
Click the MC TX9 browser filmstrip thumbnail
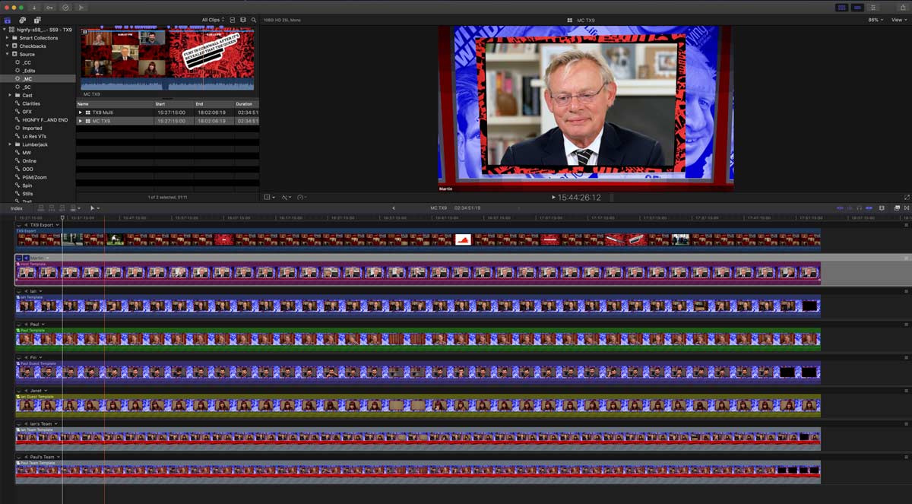click(x=167, y=59)
